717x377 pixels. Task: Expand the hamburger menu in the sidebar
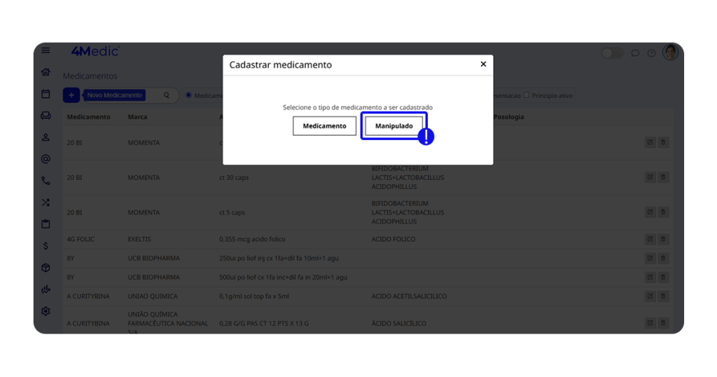pyautogui.click(x=46, y=50)
